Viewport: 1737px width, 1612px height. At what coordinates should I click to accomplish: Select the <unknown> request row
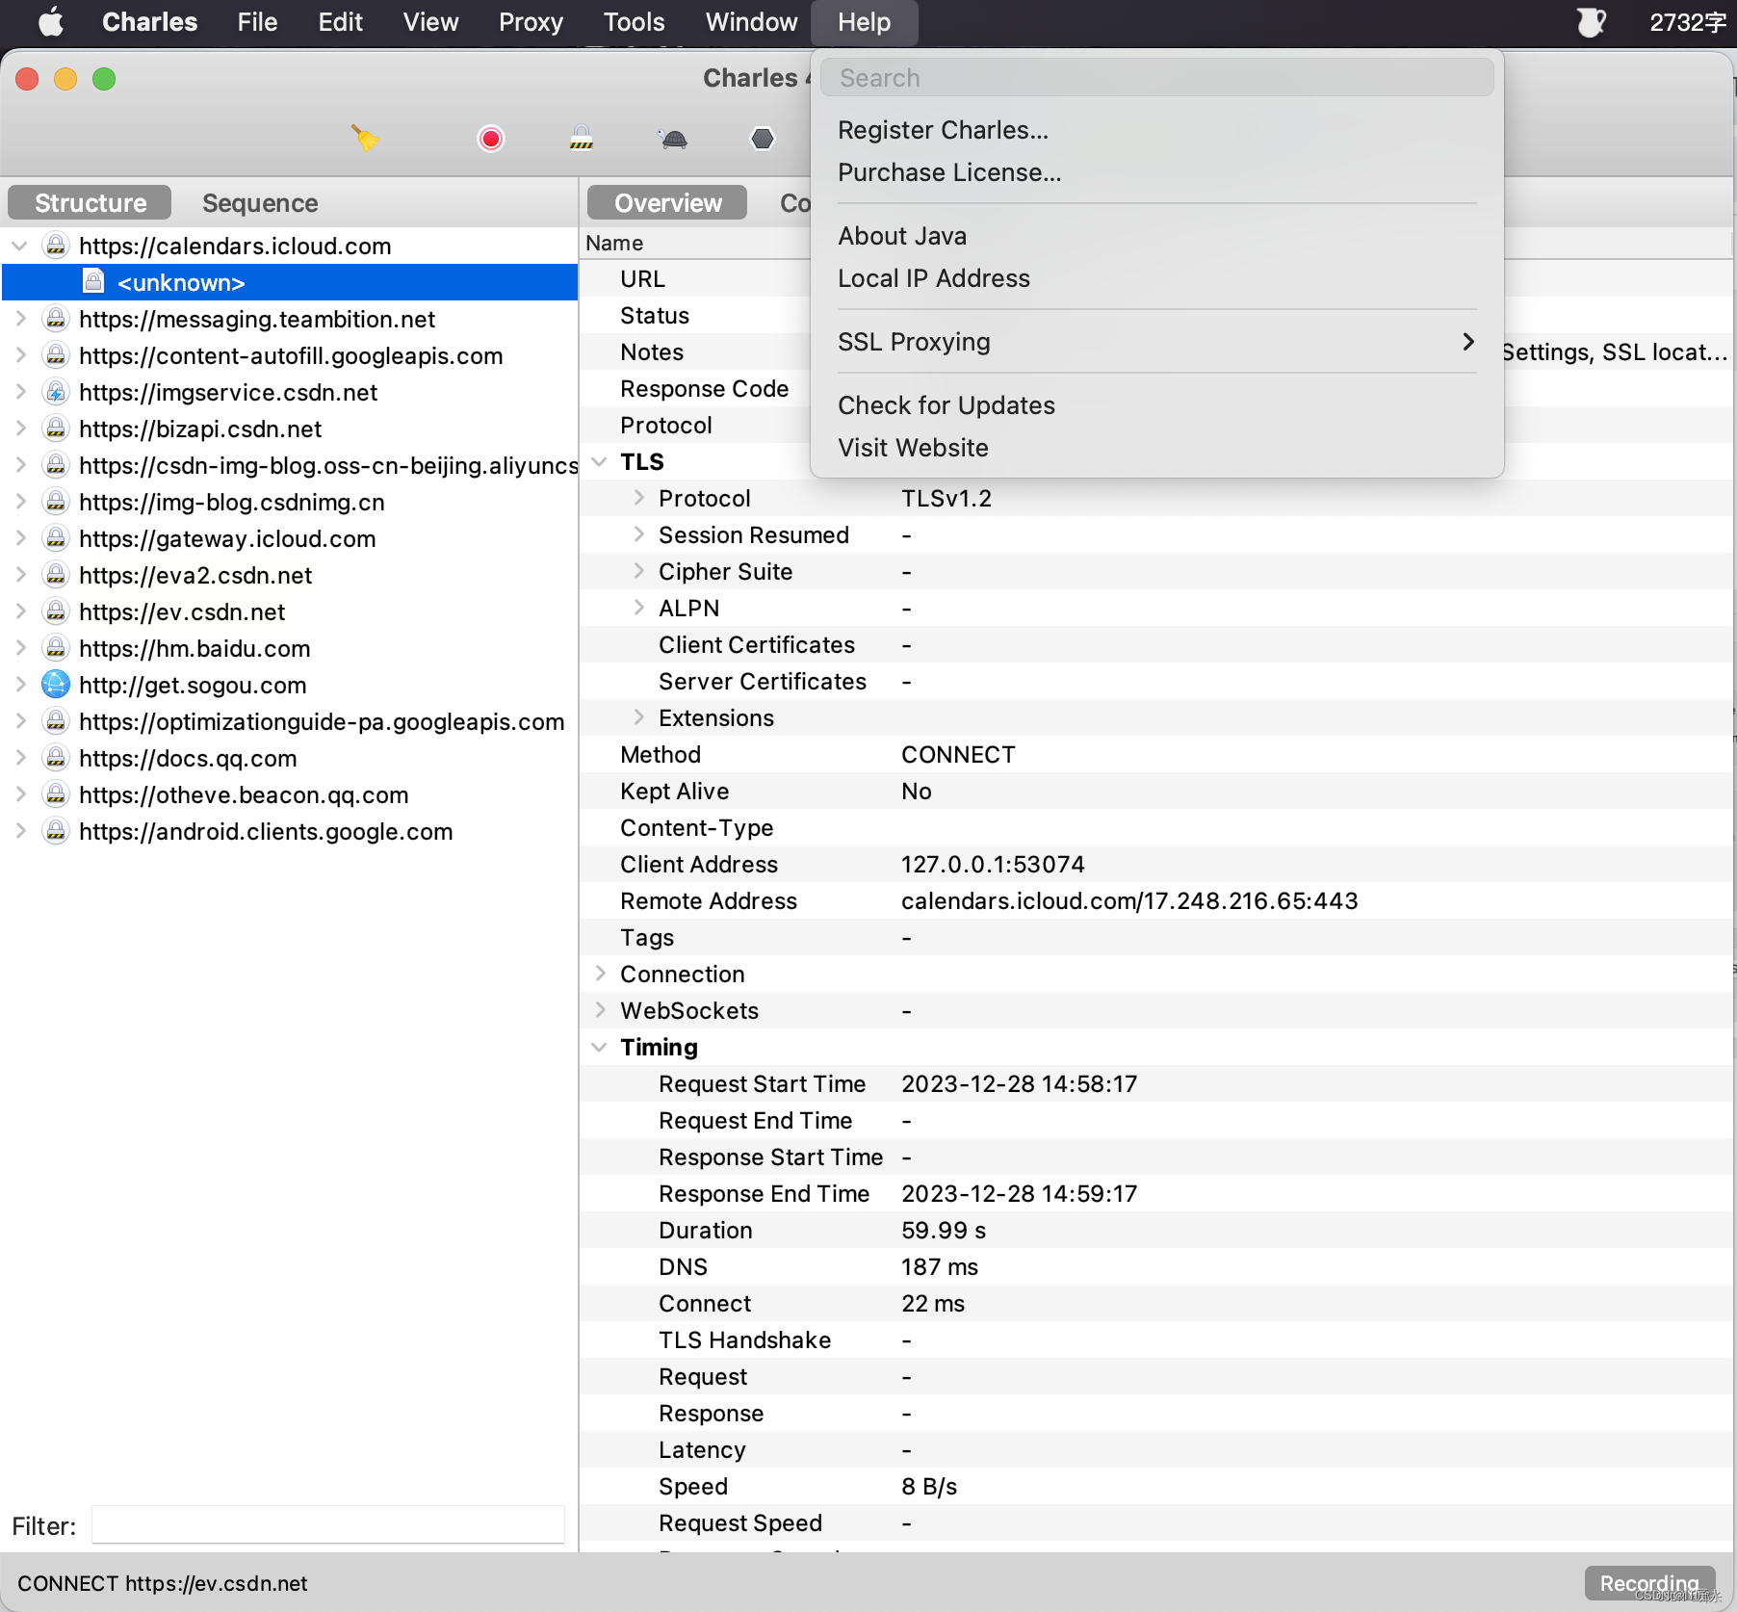tap(290, 282)
